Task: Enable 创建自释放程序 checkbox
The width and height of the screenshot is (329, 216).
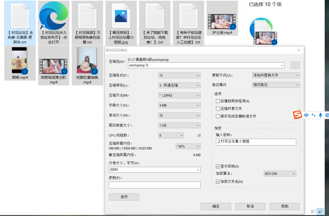Action: [x=218, y=101]
